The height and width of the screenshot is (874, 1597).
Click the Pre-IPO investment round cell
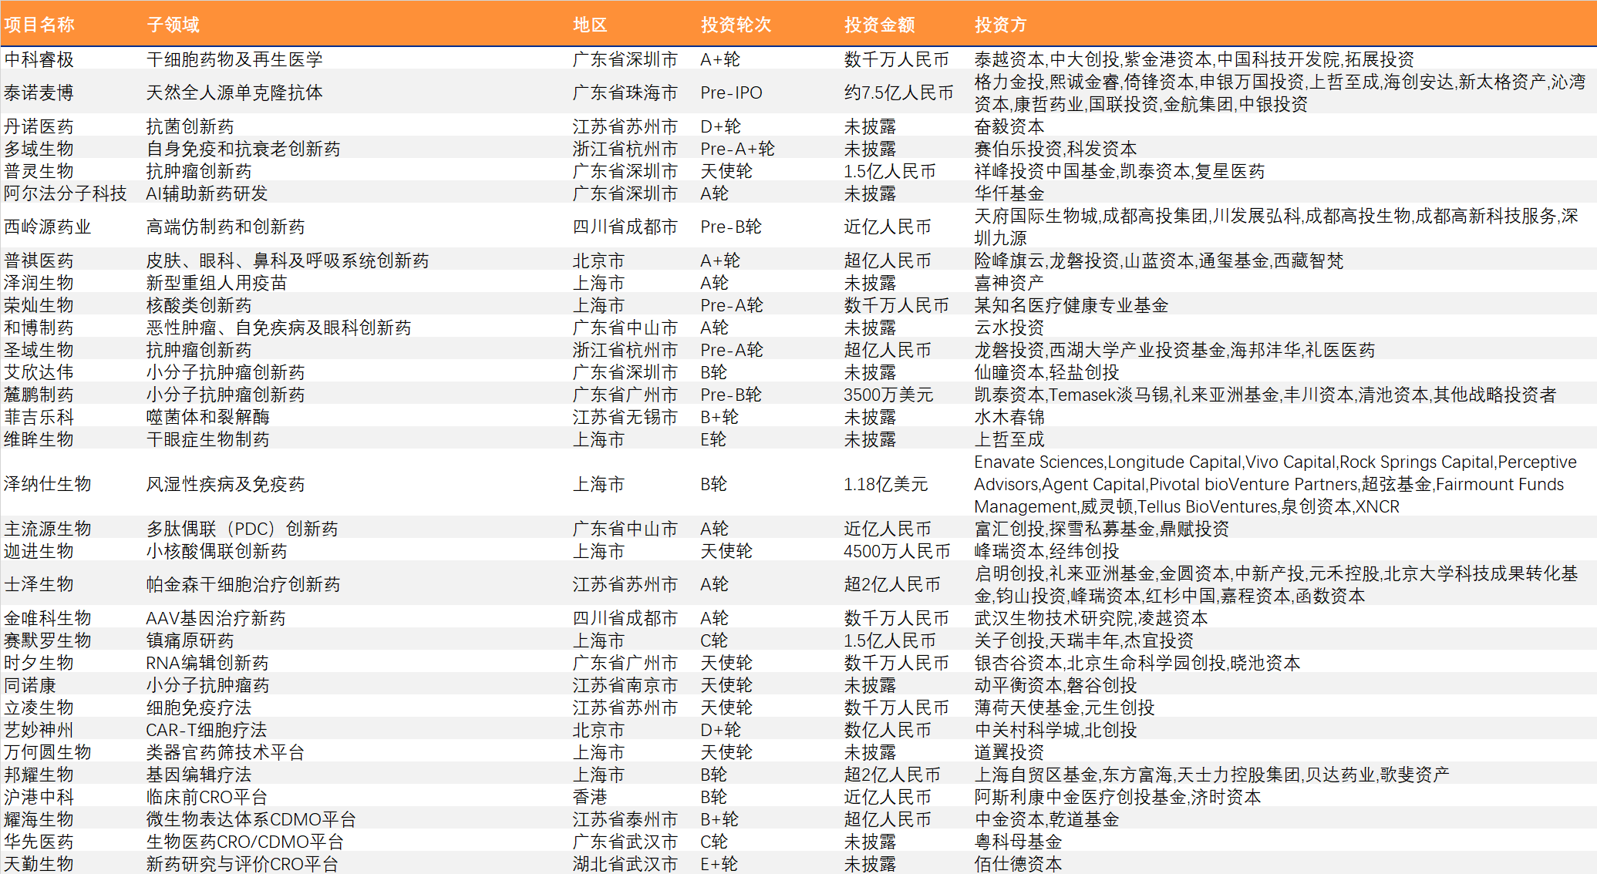pyautogui.click(x=731, y=92)
